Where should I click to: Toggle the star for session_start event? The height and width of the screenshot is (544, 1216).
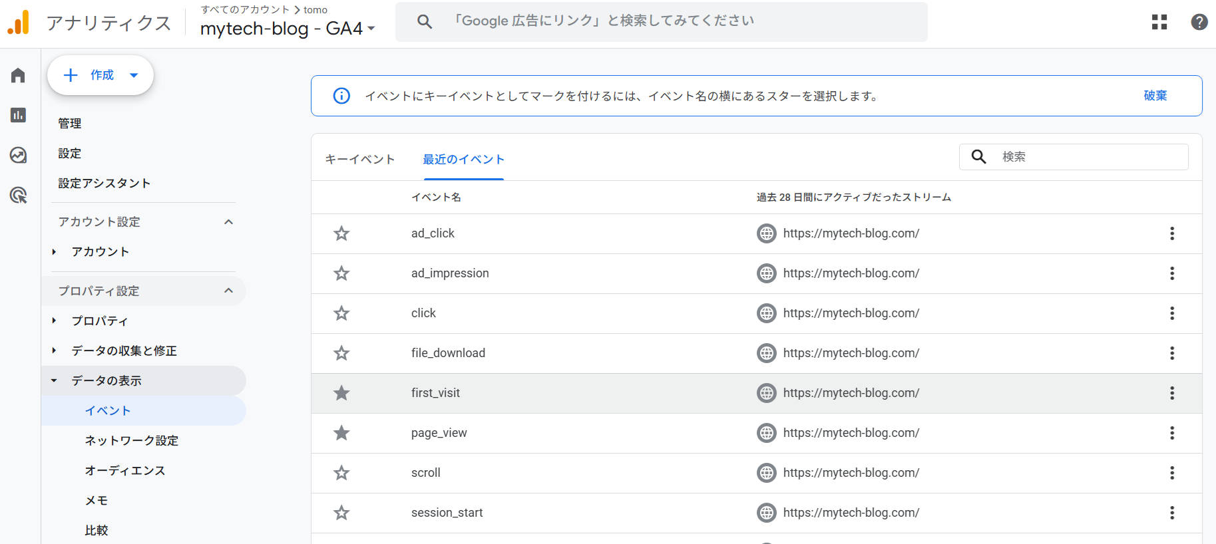click(341, 513)
